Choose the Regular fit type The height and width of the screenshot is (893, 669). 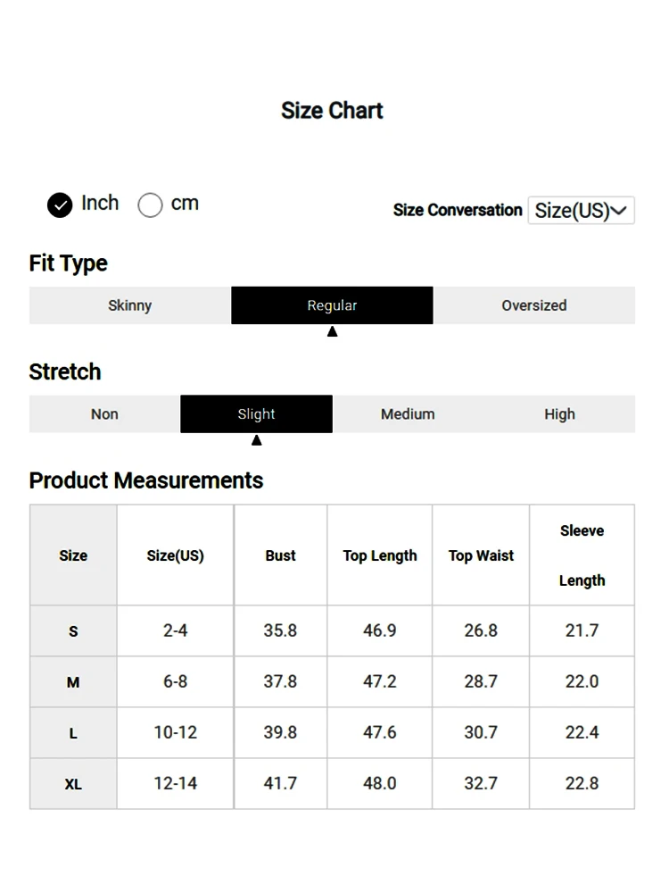[332, 305]
